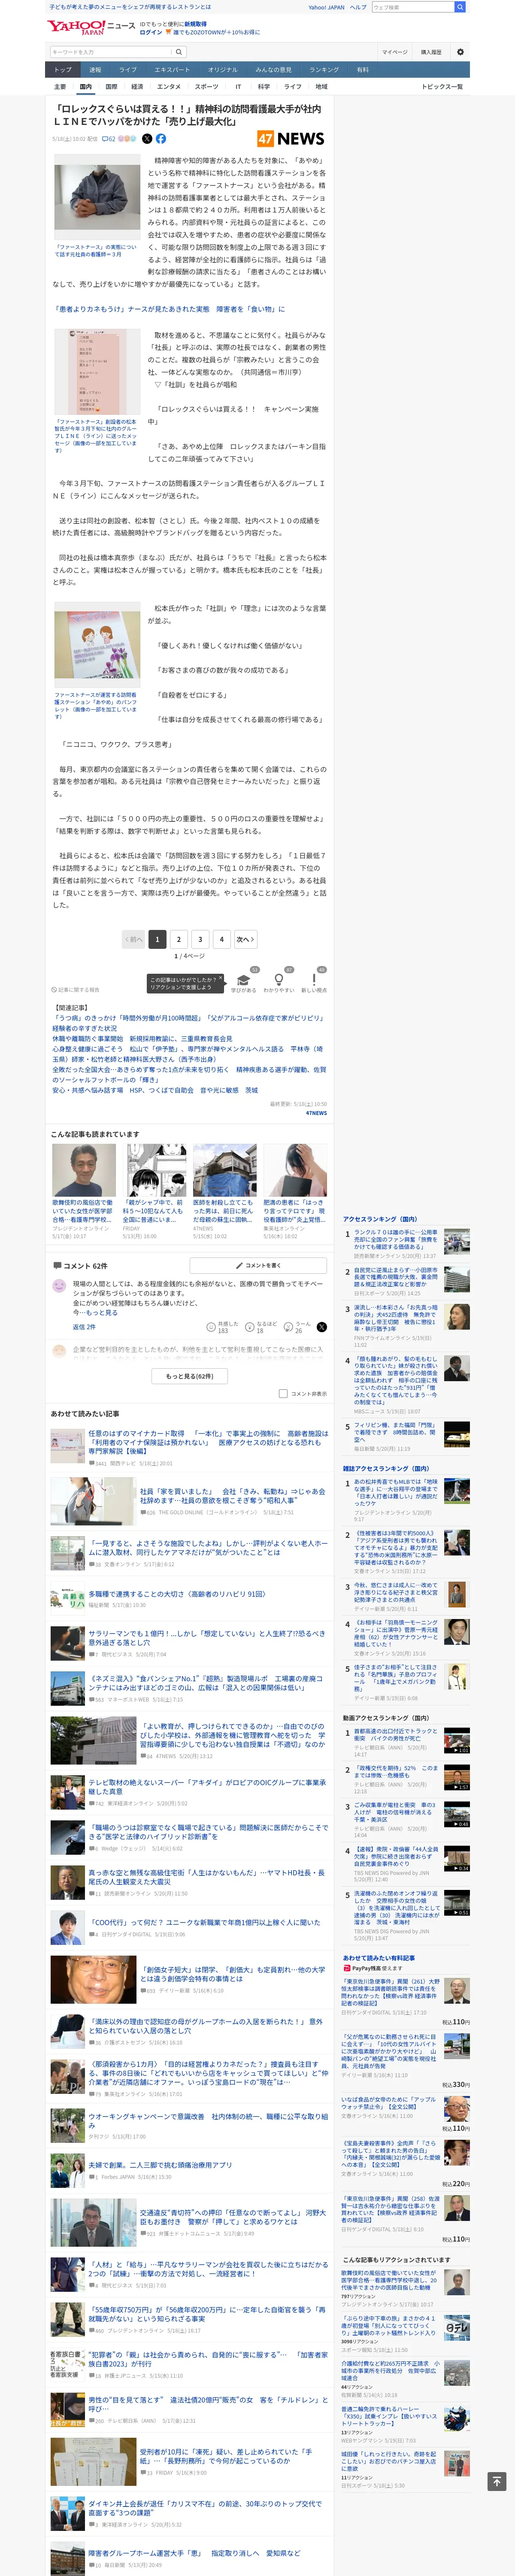Open トピックス一覧 link
The height and width of the screenshot is (2576, 515).
pos(442,87)
